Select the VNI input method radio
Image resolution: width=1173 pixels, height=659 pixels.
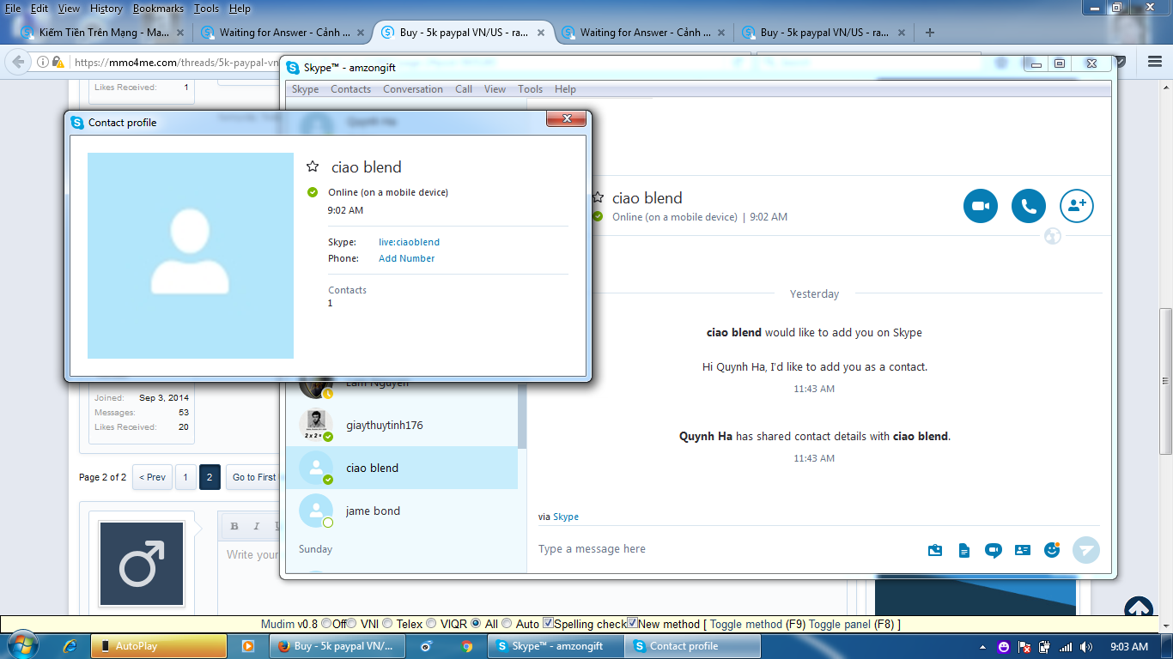(350, 624)
